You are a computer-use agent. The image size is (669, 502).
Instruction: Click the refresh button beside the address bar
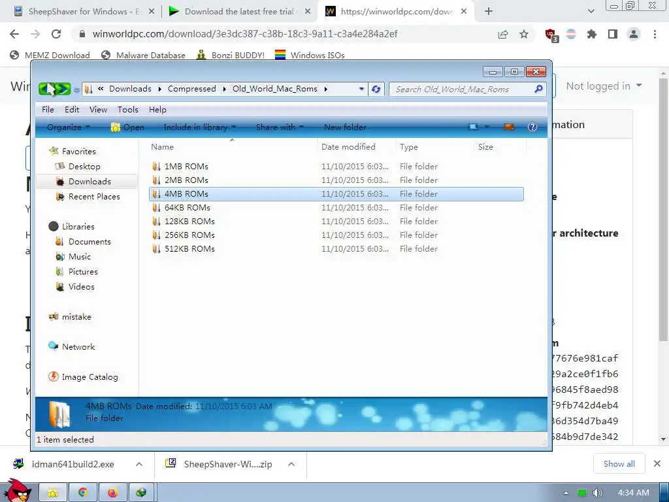(376, 89)
